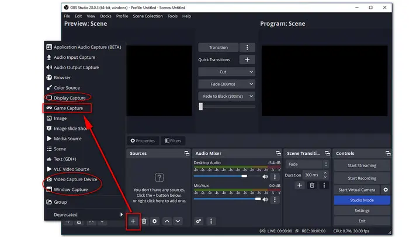Mute Mic/Aux speaker icon
409x237 pixels.
click(x=265, y=199)
